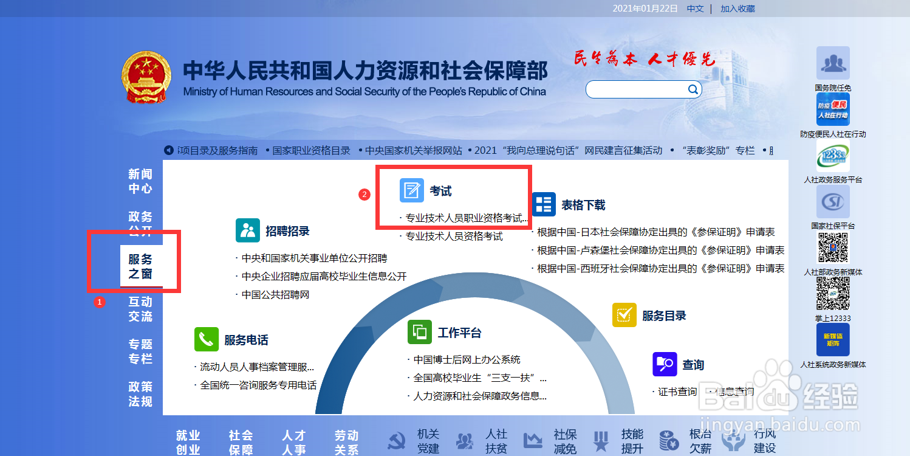Open the 新闻中心 sidebar tab
910x456 pixels.
pyautogui.click(x=140, y=181)
